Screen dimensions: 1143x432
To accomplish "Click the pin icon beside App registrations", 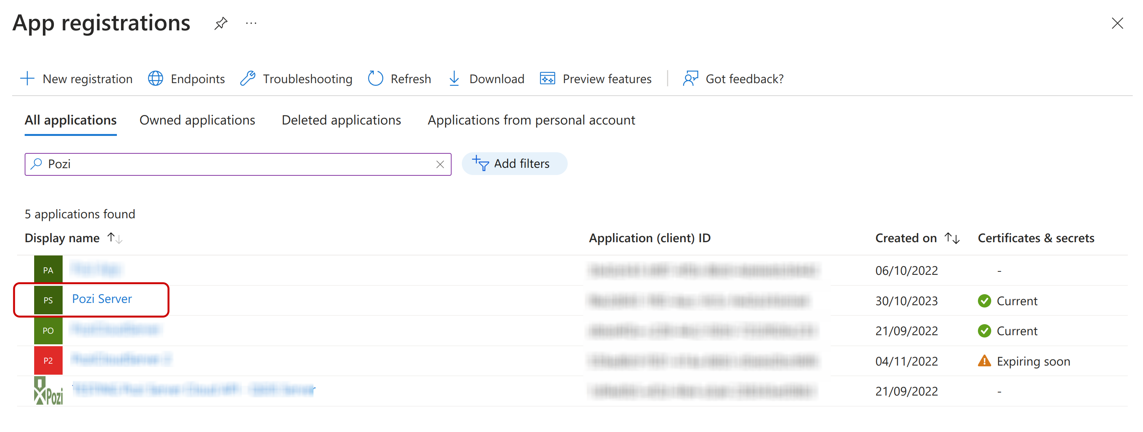I will [220, 23].
